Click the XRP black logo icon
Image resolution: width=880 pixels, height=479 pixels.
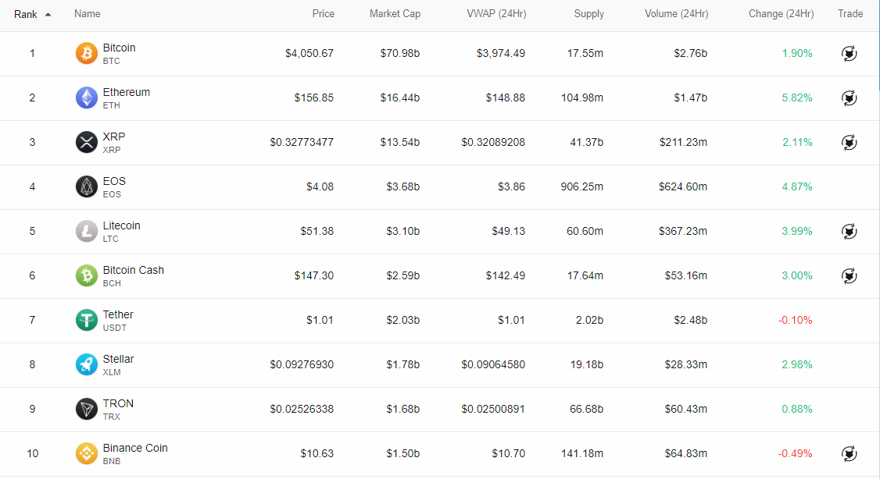pyautogui.click(x=87, y=142)
